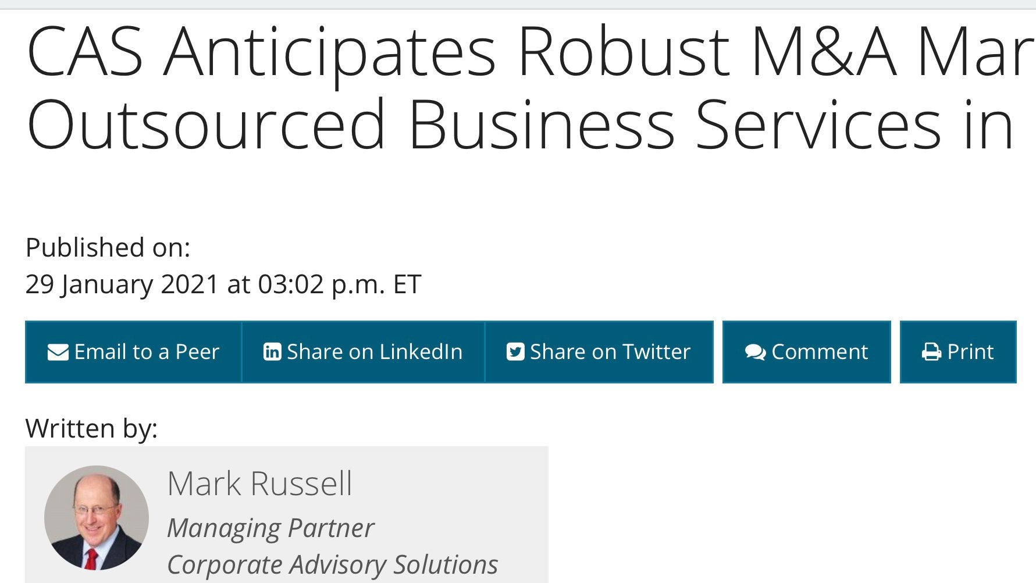1036x583 pixels.
Task: Click the "Corporate Advisory Solutions" company name
Action: (332, 564)
